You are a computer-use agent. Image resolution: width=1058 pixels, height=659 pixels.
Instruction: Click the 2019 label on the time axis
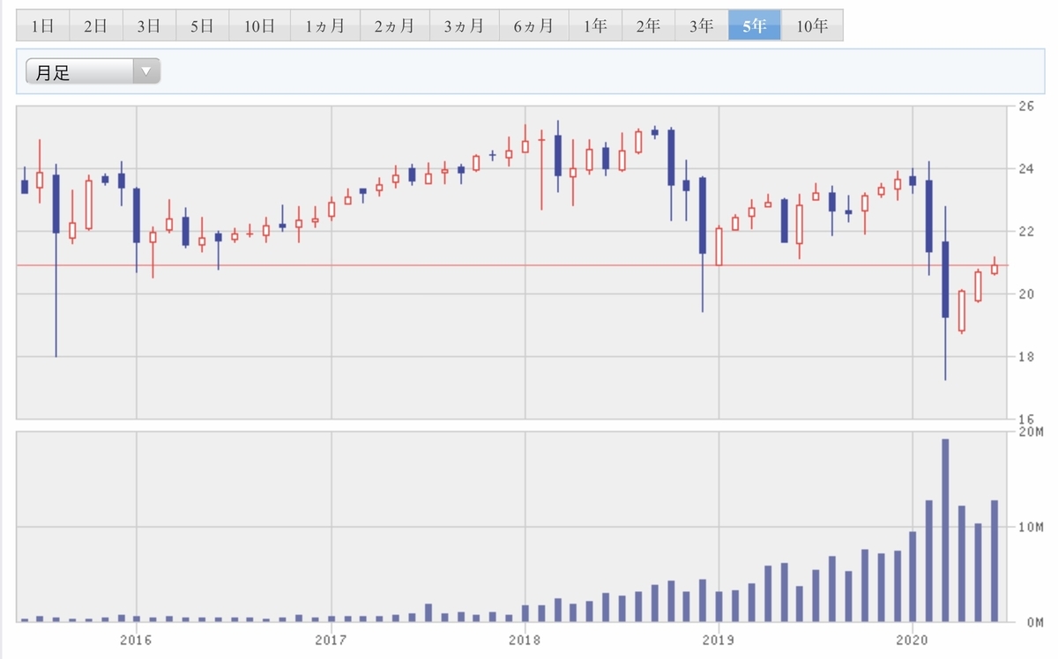coord(719,640)
